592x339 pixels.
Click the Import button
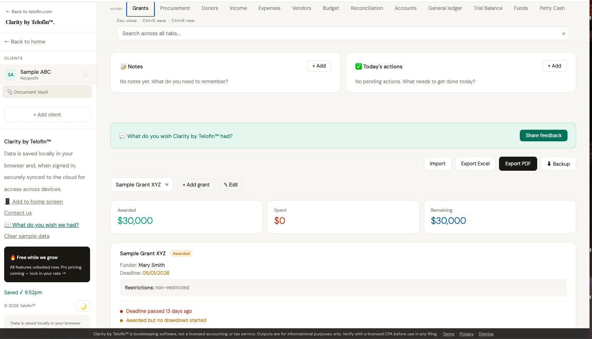tap(438, 164)
